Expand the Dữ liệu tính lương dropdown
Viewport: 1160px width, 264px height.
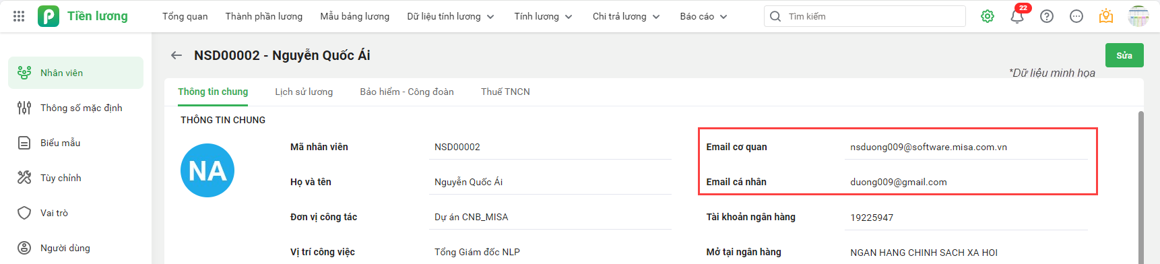click(x=450, y=16)
